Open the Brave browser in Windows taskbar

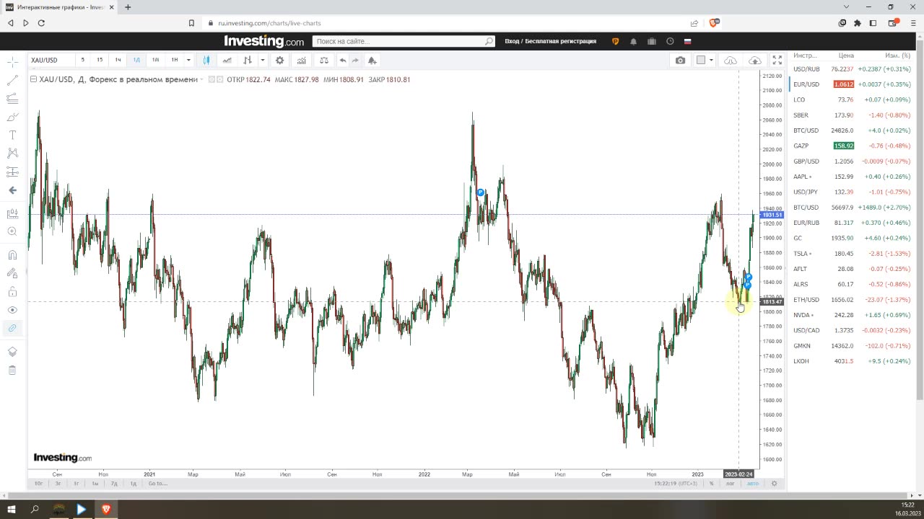point(106,509)
